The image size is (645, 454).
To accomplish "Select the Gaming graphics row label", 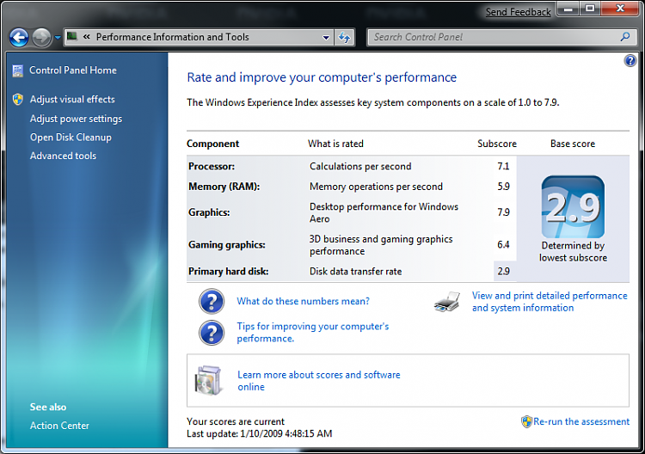I will [227, 245].
